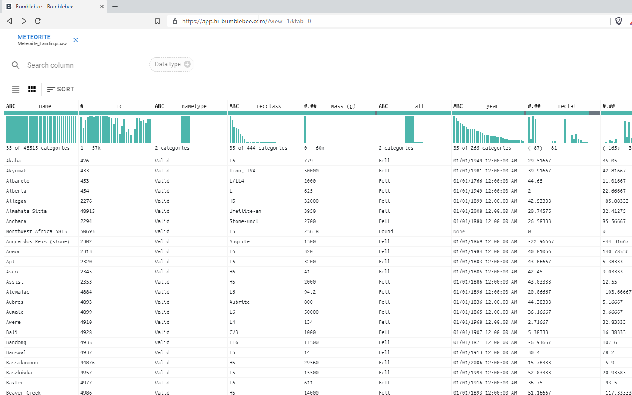This screenshot has width=632, height=395.
Task: Select the METEORITE dataset tab
Action: (x=42, y=40)
